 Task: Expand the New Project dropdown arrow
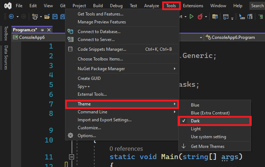41,17
